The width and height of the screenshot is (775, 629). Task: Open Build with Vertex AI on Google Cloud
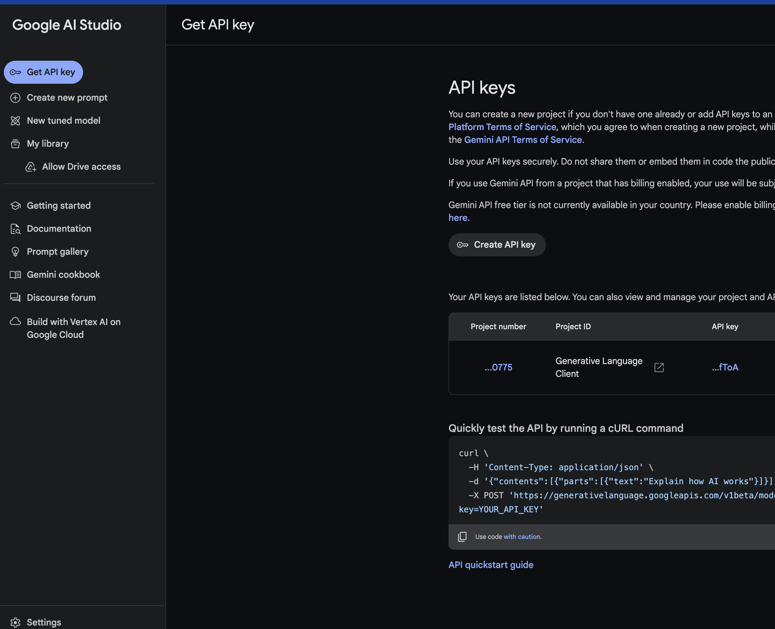73,328
